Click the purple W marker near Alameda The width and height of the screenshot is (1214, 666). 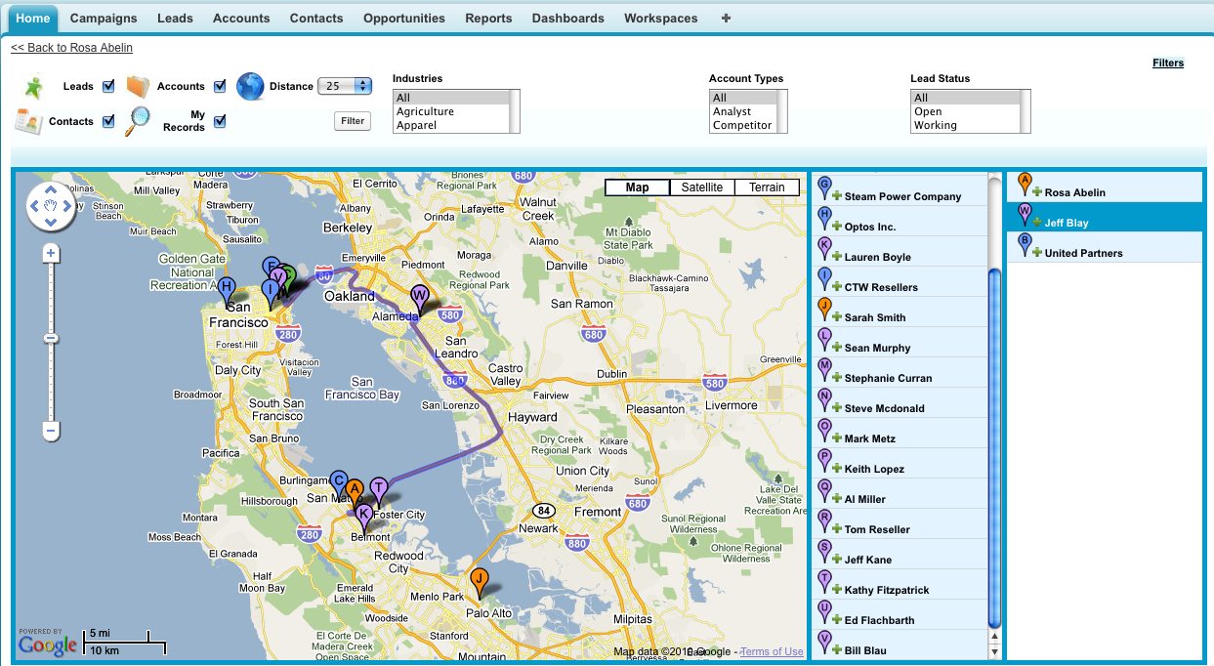pyautogui.click(x=420, y=296)
